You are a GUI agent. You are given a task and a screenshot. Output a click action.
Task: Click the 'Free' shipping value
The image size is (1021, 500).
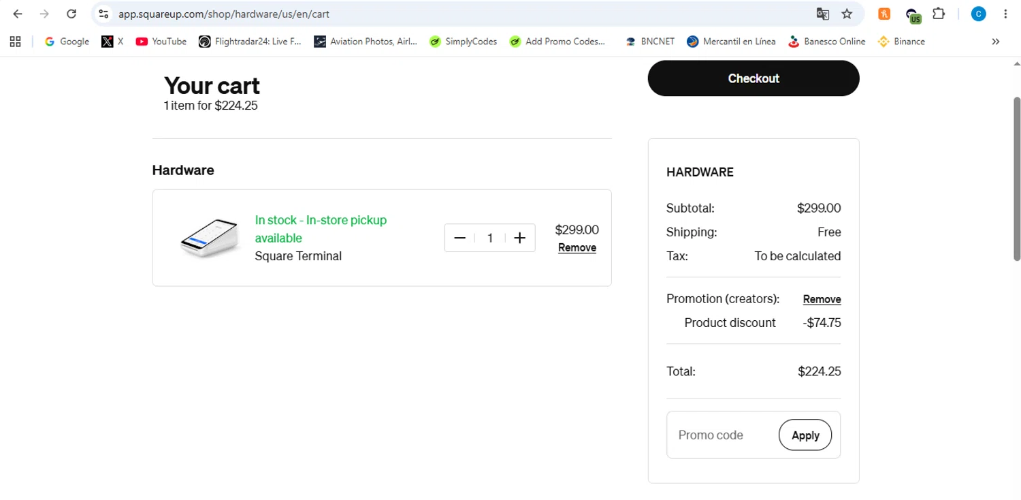(829, 232)
